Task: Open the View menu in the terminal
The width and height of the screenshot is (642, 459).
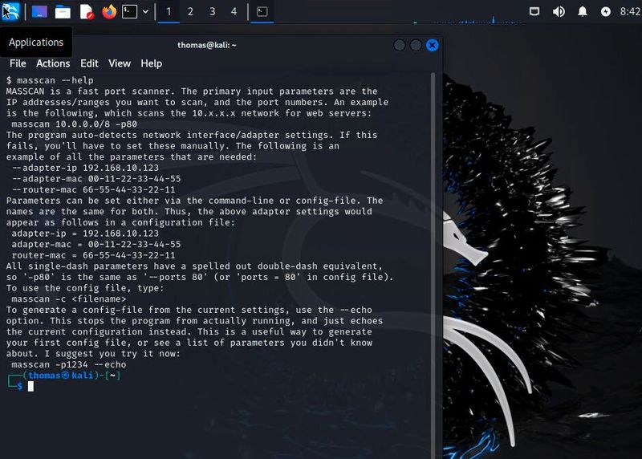Action: point(120,63)
